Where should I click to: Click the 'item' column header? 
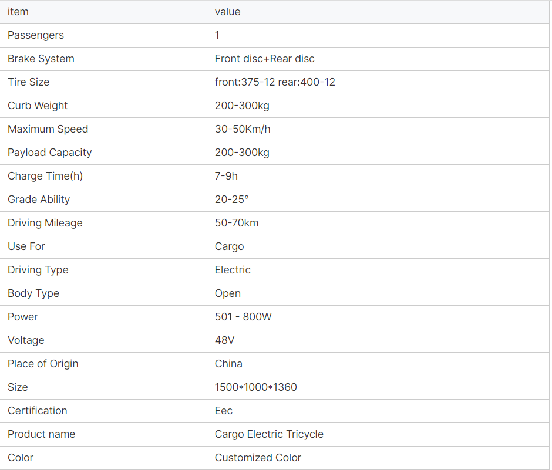(x=18, y=12)
